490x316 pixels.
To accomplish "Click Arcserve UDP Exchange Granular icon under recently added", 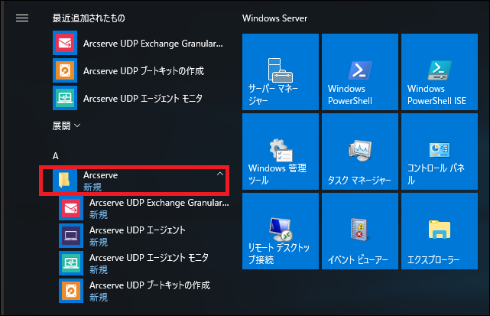I will pos(65,43).
